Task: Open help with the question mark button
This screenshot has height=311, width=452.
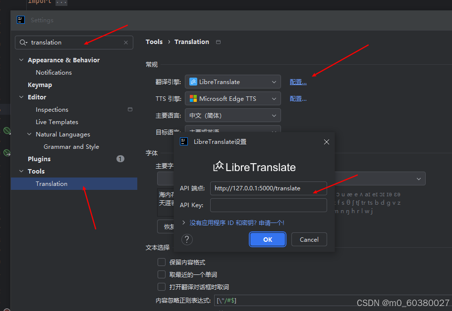Action: [x=187, y=239]
